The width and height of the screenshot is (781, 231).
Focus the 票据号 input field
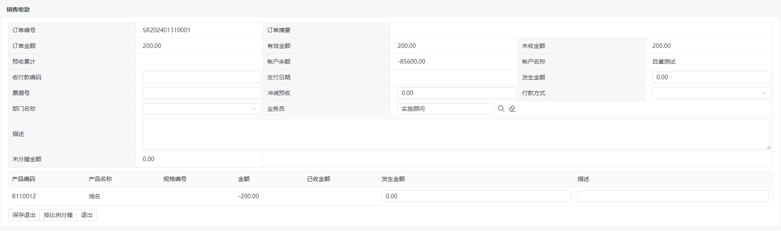click(x=201, y=93)
